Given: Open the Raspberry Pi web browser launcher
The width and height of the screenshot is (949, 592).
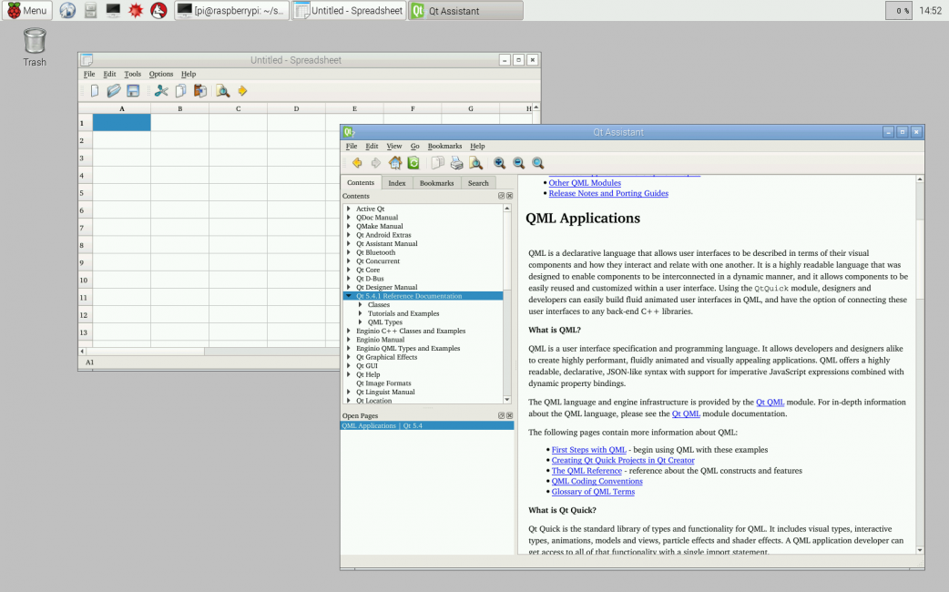Looking at the screenshot, I should click(x=67, y=11).
